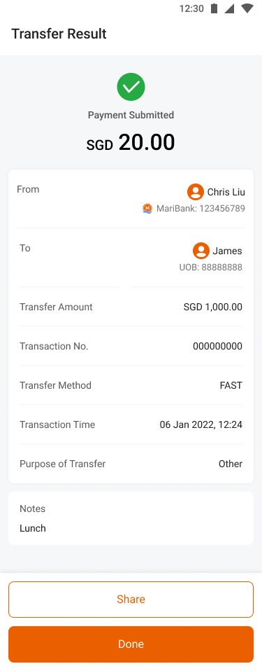
Task: Click Chris Liu's orange avatar icon
Action: coord(196,192)
